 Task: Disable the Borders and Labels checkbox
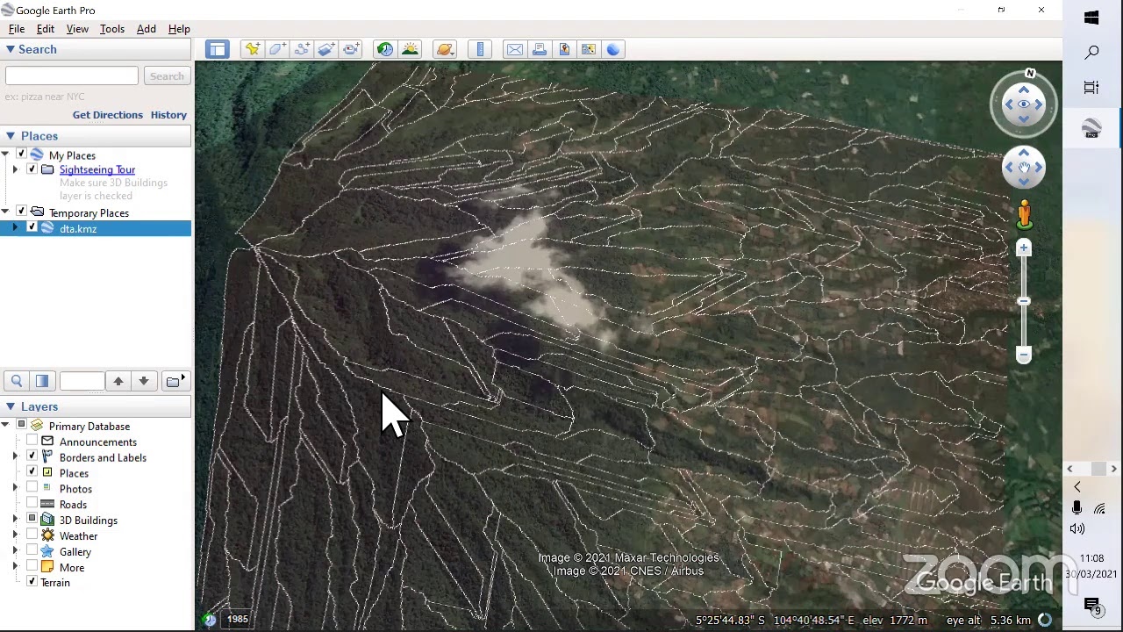coord(32,457)
